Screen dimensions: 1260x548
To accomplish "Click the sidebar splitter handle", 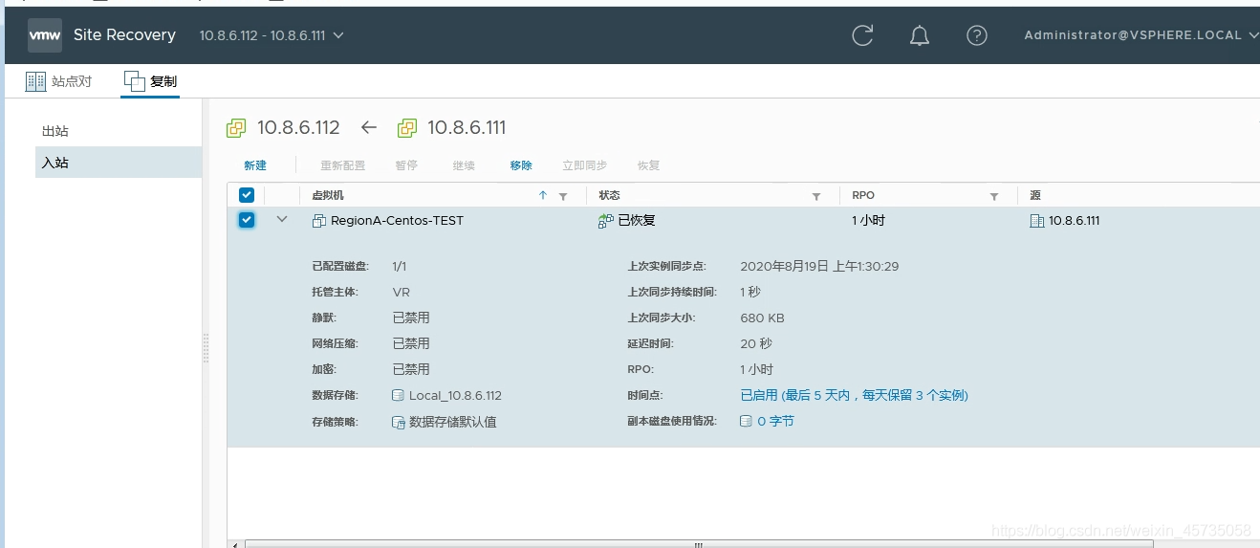I will 206,348.
